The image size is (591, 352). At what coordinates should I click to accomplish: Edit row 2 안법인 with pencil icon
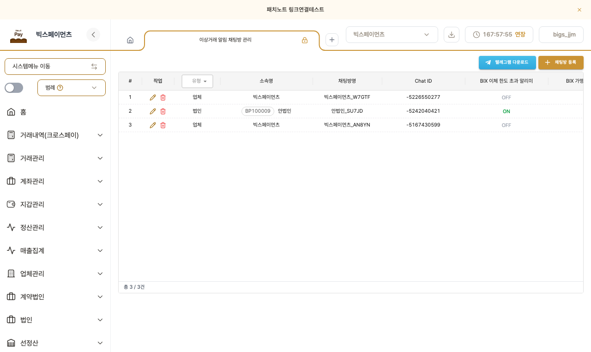(153, 111)
